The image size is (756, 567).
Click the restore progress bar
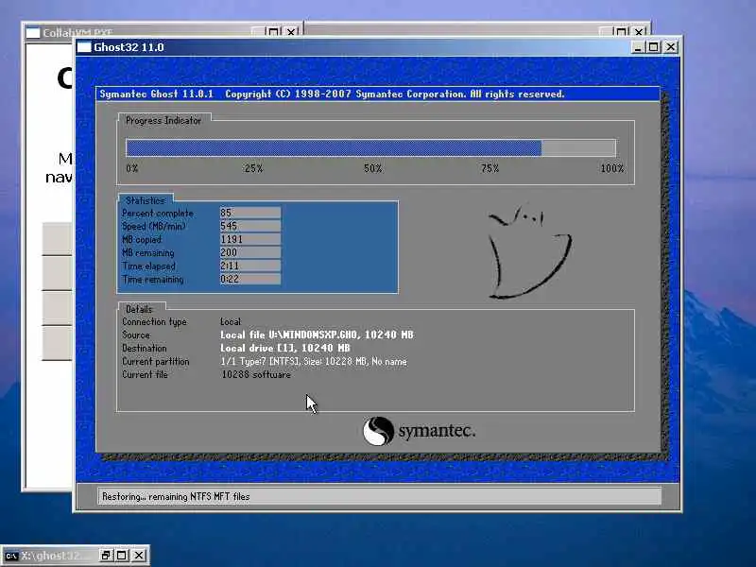coord(370,148)
